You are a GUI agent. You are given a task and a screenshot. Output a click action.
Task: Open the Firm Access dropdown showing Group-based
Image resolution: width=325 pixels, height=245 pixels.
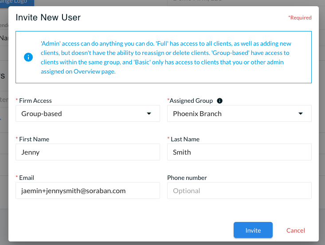(88, 113)
